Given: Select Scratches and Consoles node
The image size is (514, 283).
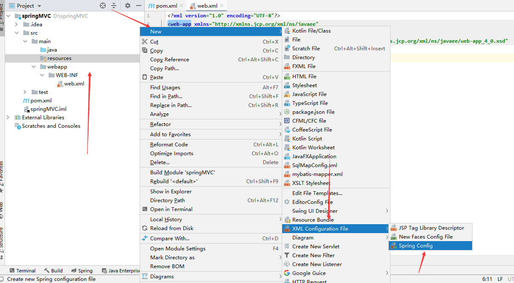Looking at the screenshot, I should point(51,126).
